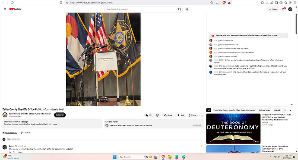
Task: Click chat message 'No sound'
Action: pos(250,52)
